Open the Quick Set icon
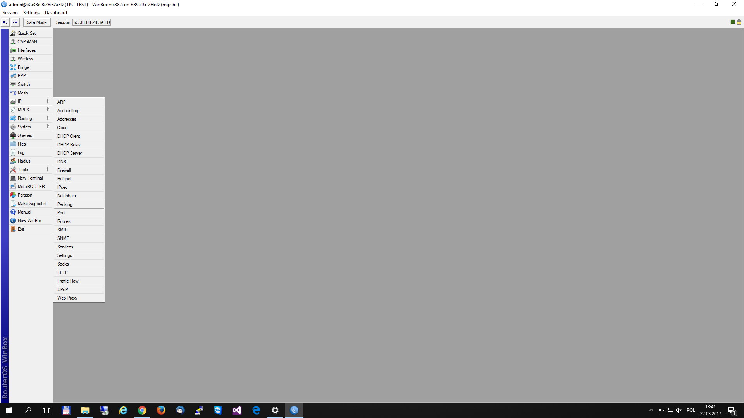 click(13, 33)
